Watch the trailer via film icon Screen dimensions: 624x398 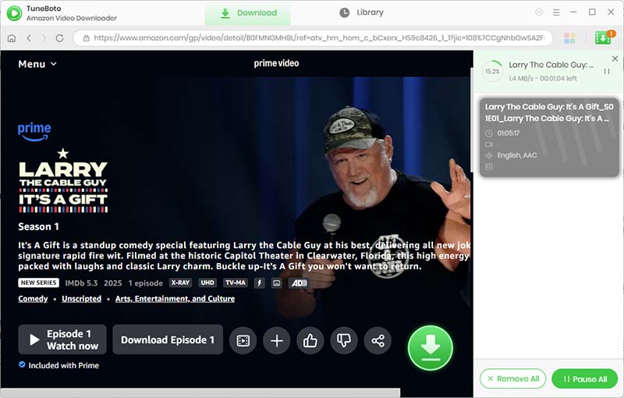[x=243, y=340]
